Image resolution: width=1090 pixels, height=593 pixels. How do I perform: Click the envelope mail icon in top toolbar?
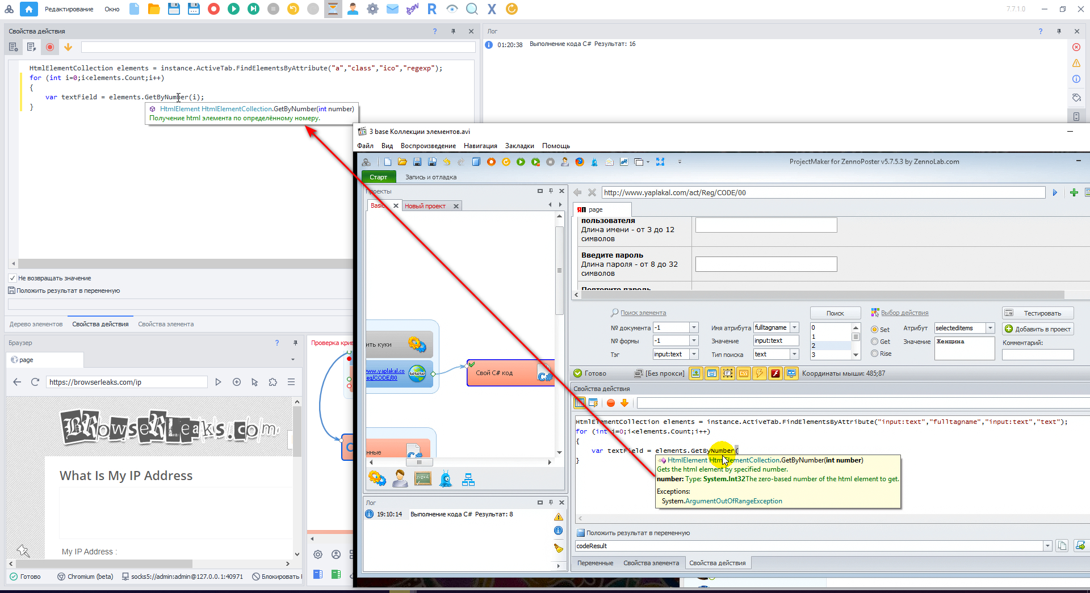point(392,9)
